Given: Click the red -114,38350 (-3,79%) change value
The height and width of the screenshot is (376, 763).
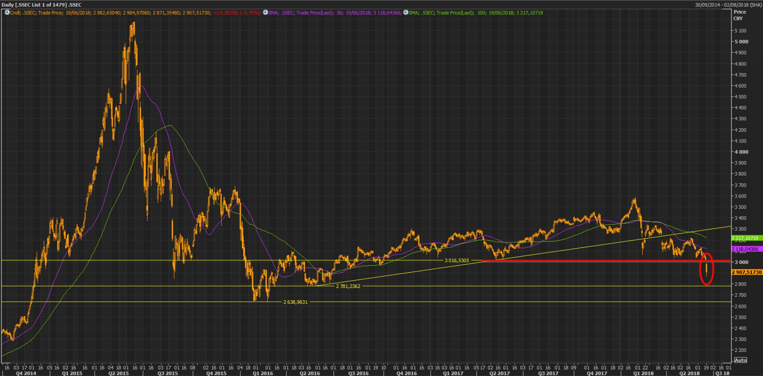Looking at the screenshot, I should [237, 13].
